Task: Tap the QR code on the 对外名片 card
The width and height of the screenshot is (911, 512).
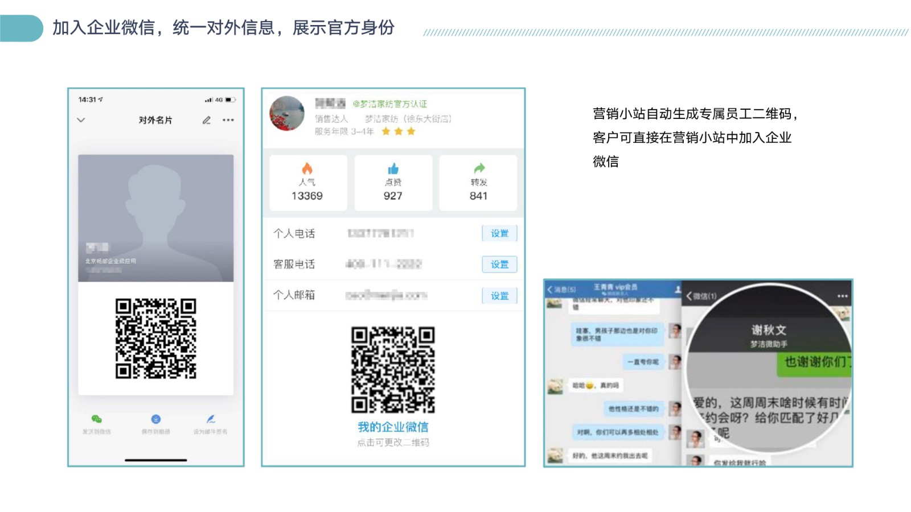Action: point(156,338)
